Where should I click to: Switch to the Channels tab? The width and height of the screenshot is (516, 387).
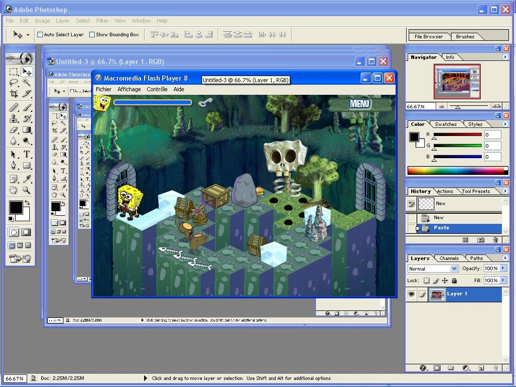[x=449, y=259]
